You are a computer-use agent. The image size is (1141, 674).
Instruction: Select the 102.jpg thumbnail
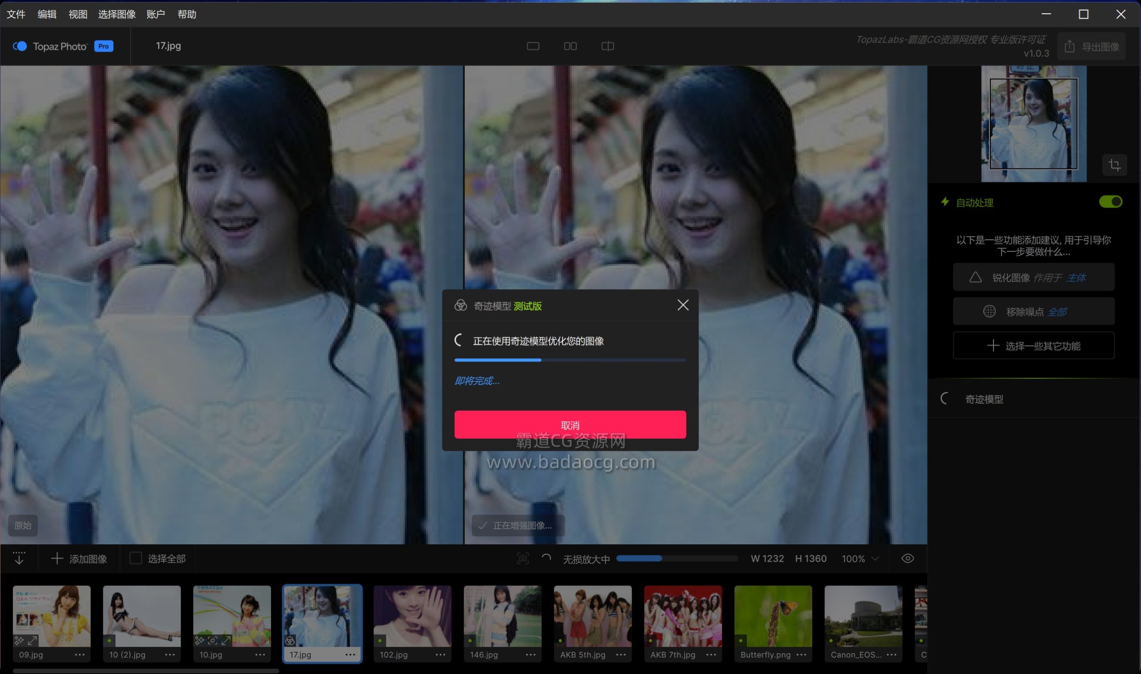[x=412, y=617]
